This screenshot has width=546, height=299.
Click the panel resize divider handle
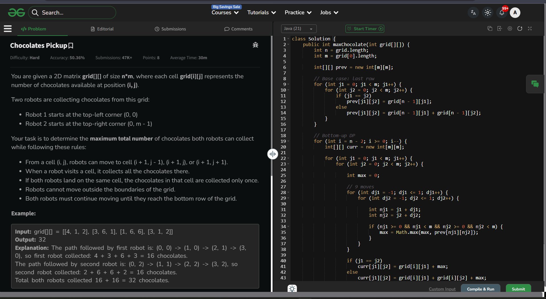[273, 154]
